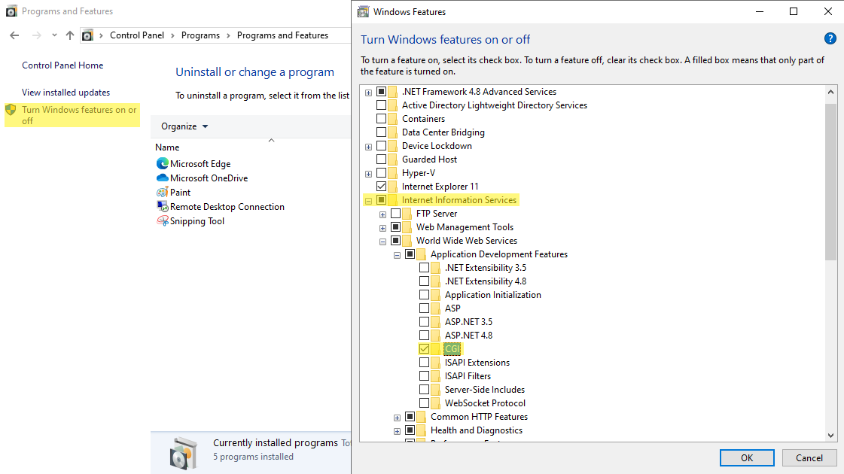The image size is (844, 474).
Task: Toggle the CGI checkbox
Action: tap(424, 348)
